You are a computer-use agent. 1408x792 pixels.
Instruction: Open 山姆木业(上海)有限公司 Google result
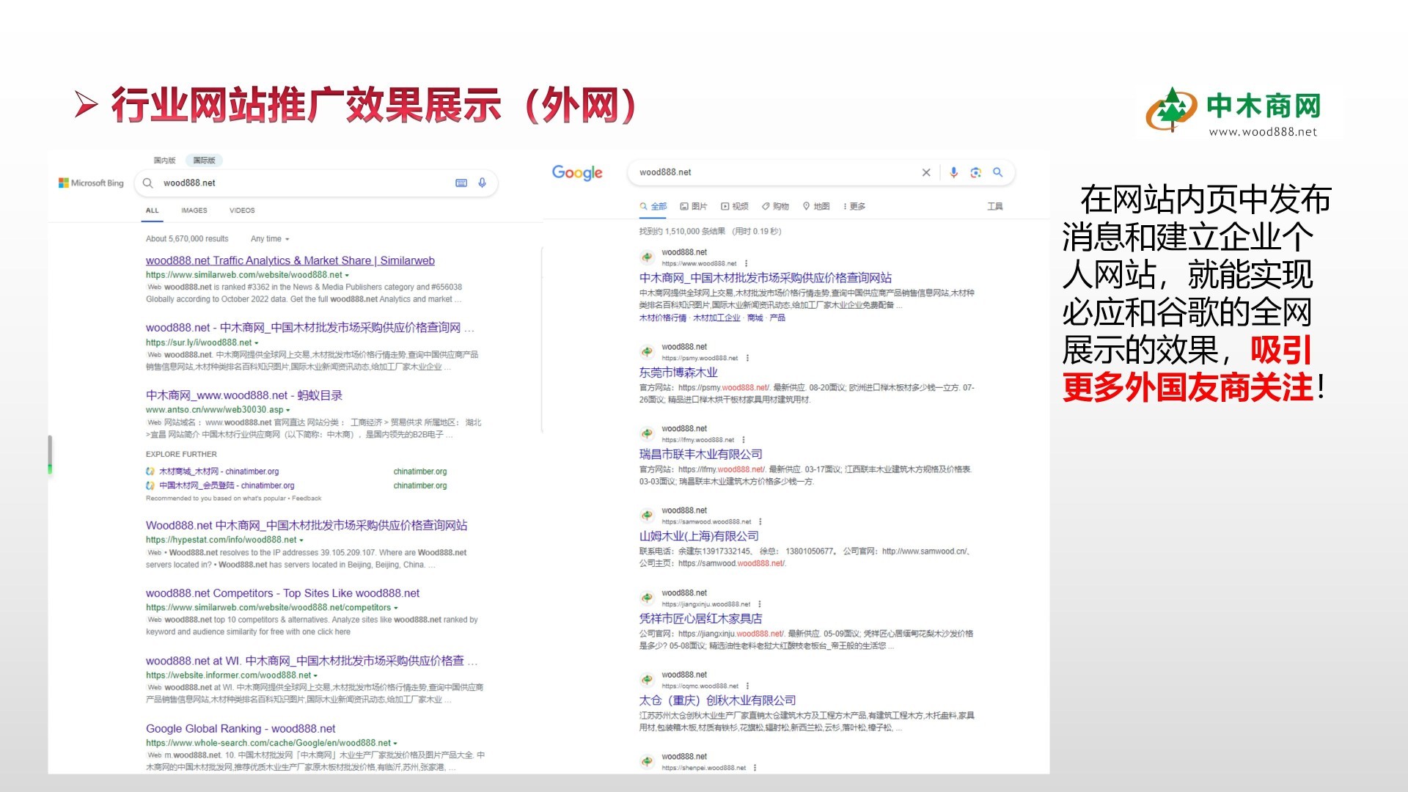click(699, 536)
